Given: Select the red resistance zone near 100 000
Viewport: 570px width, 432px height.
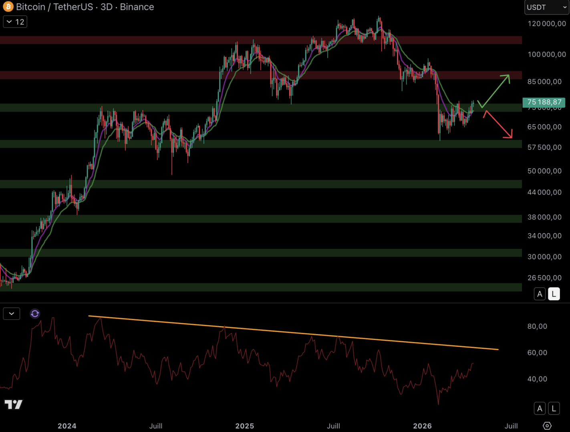Looking at the screenshot, I should (x=160, y=40).
